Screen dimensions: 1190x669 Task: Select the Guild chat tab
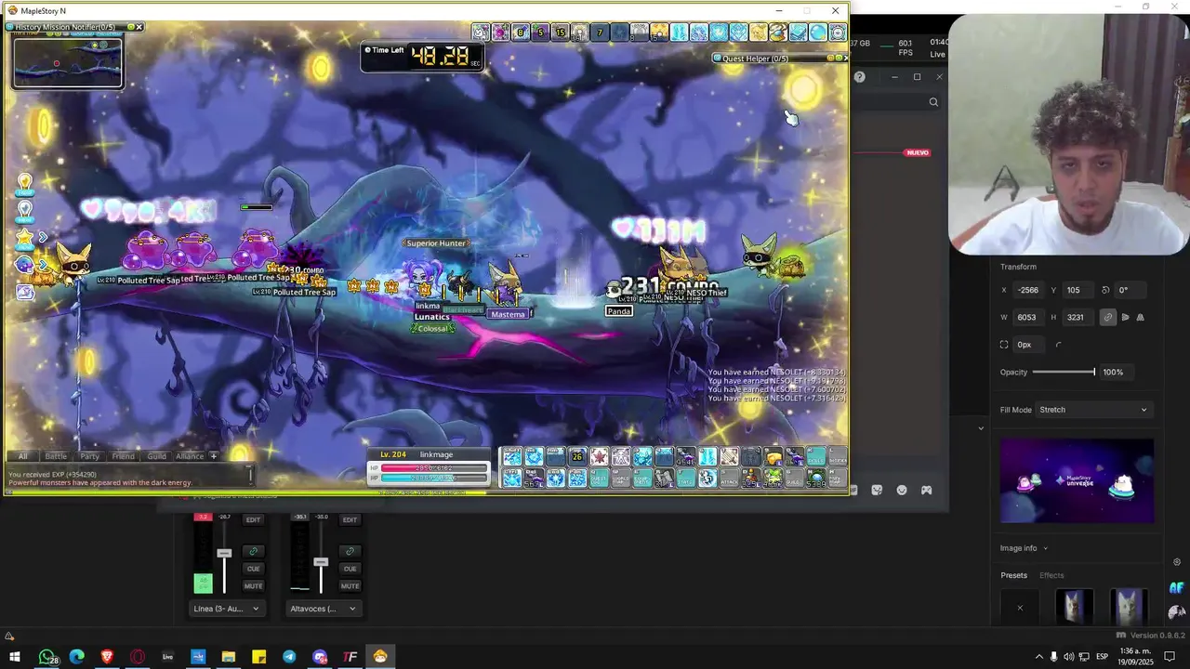point(156,456)
